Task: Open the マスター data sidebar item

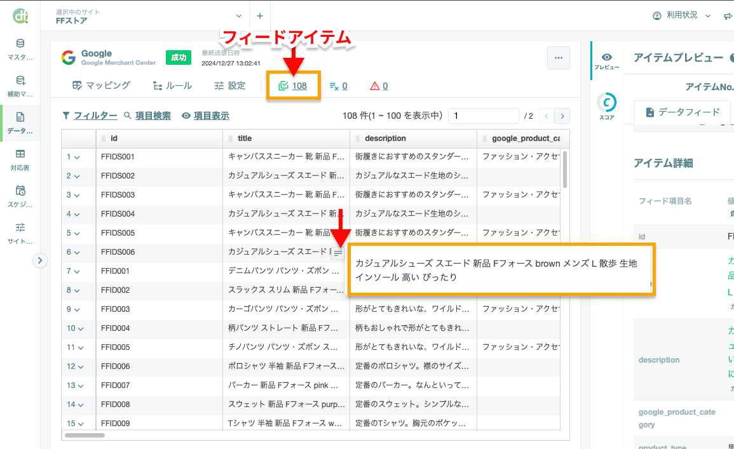Action: 20,50
